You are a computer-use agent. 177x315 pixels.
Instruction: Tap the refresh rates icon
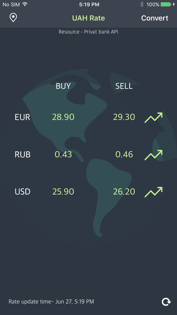166,302
